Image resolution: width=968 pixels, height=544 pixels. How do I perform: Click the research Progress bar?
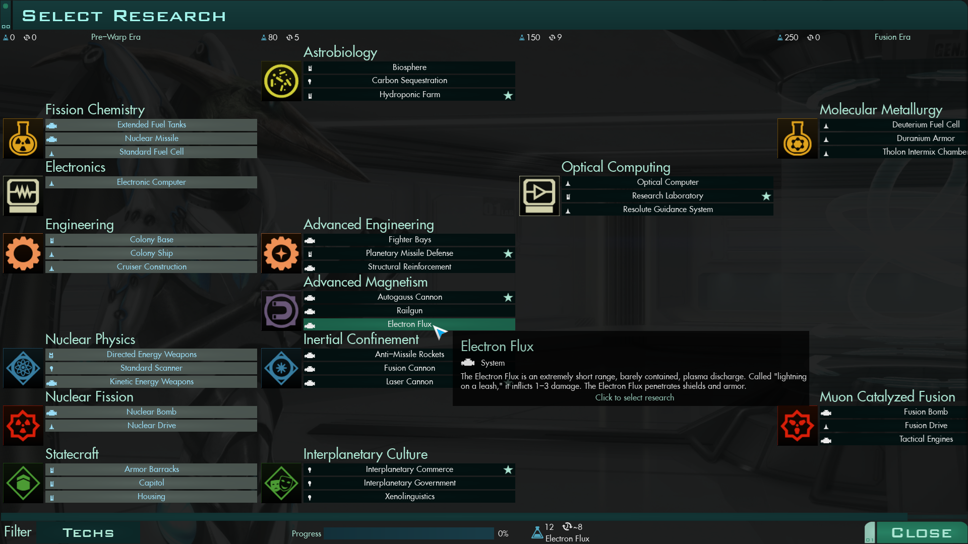tap(408, 533)
